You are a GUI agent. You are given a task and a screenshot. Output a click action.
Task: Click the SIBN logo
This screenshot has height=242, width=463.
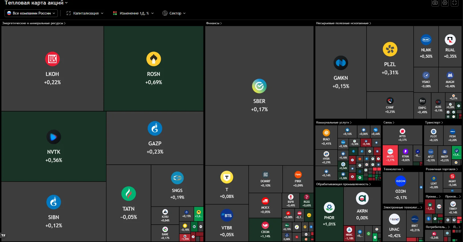pyautogui.click(x=53, y=202)
